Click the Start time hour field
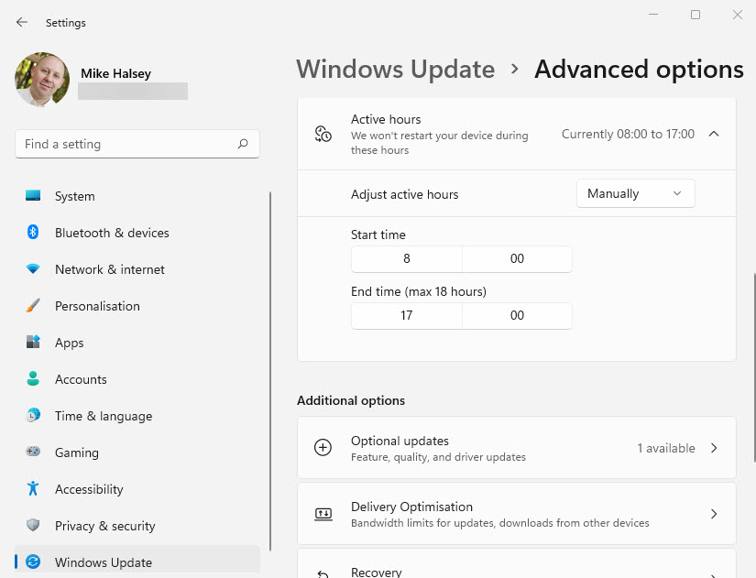Viewport: 756px width, 578px height. (x=407, y=259)
